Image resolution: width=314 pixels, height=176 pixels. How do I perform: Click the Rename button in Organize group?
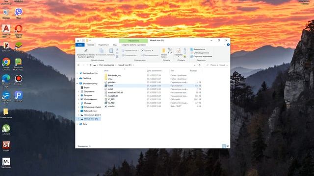tap(150, 55)
